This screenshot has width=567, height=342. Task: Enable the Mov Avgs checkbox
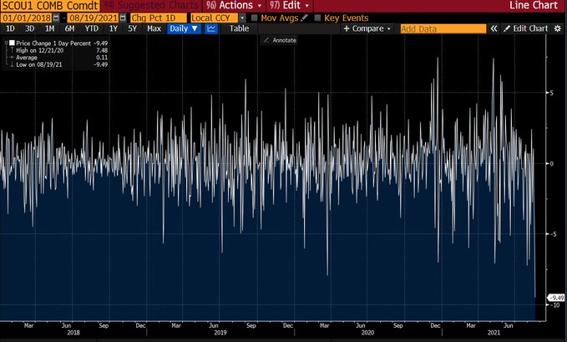coord(254,17)
